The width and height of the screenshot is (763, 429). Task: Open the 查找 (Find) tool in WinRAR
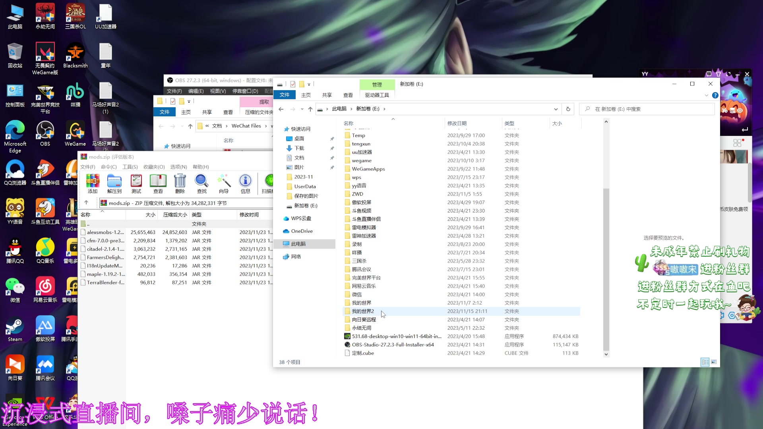point(201,184)
